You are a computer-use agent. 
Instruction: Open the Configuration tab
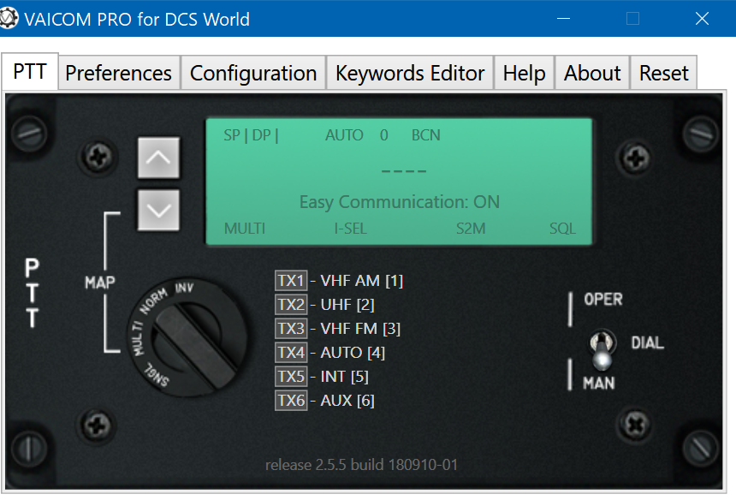point(253,74)
